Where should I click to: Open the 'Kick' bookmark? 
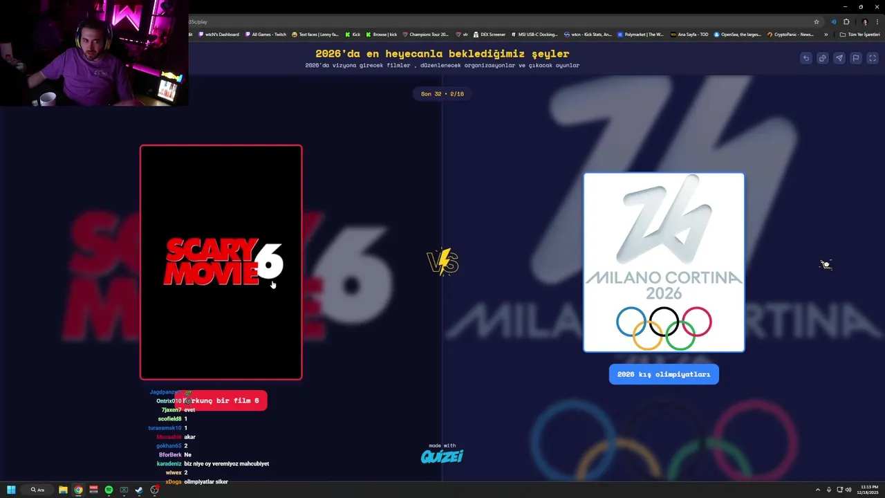coord(353,34)
